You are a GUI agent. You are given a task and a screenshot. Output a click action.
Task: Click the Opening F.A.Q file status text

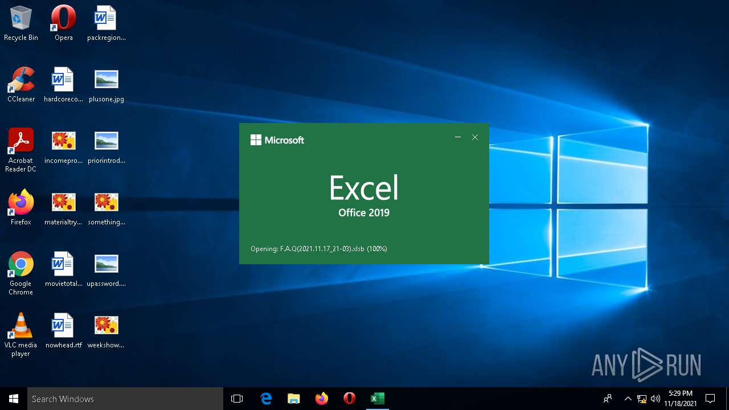click(x=319, y=249)
